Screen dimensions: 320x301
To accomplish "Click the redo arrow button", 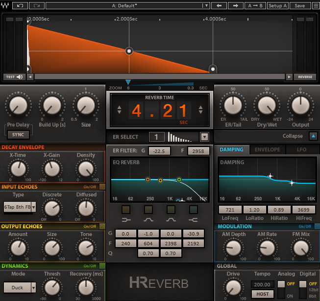I will click(36, 6).
